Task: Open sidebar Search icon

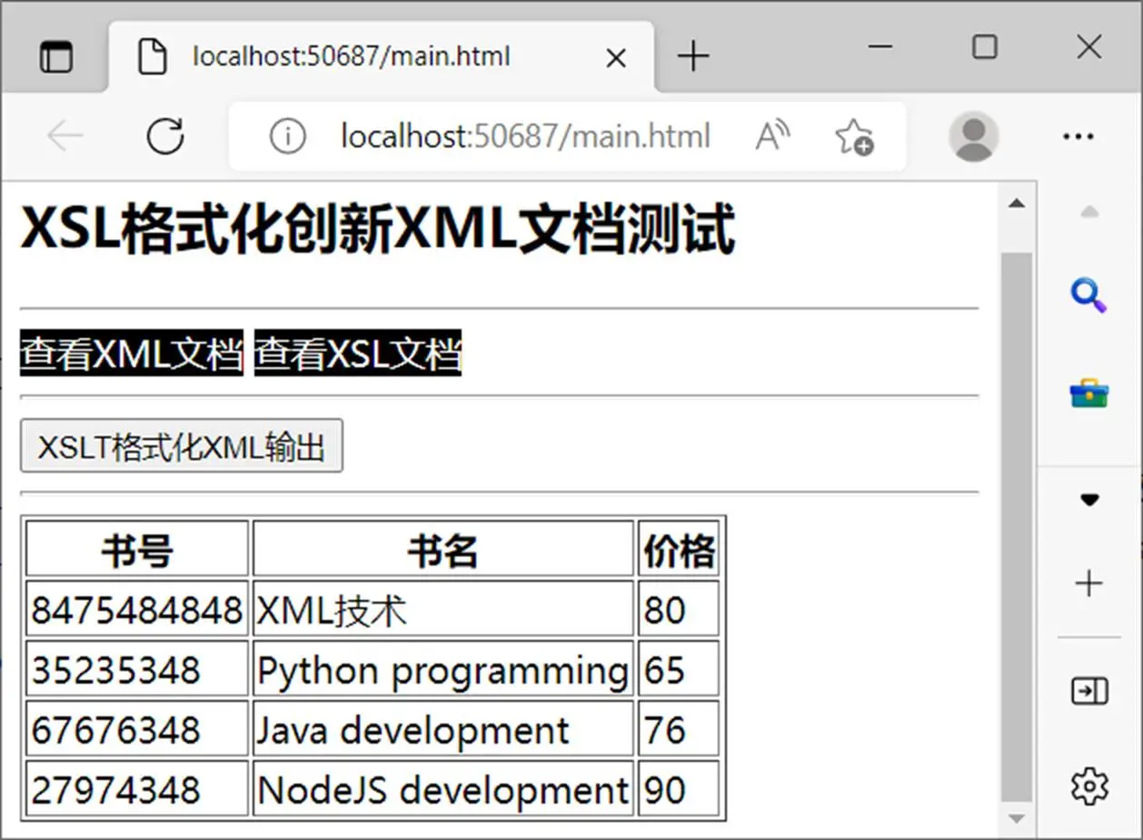Action: 1088,296
